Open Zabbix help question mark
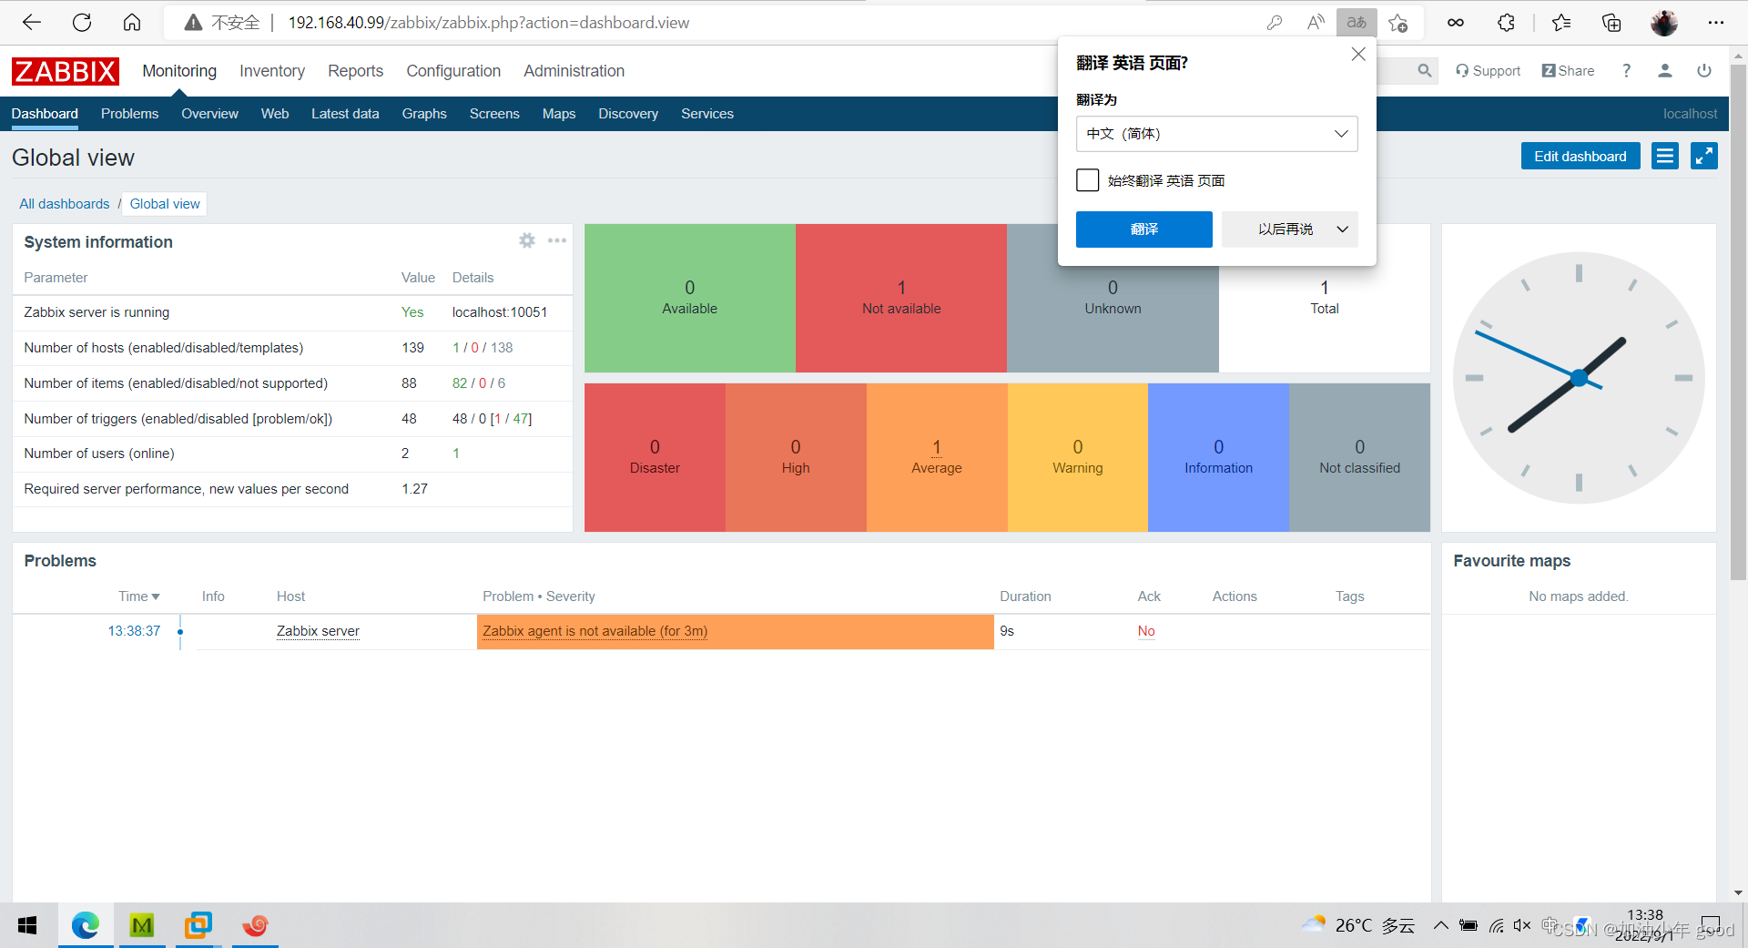This screenshot has height=948, width=1748. click(x=1626, y=70)
